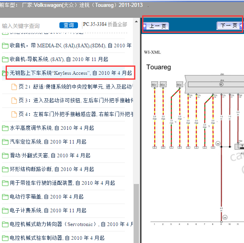Expand folder 水平高度调节系统
Image resolution: width=244 pixels, height=243 pixels.
pyautogui.click(x=52, y=128)
